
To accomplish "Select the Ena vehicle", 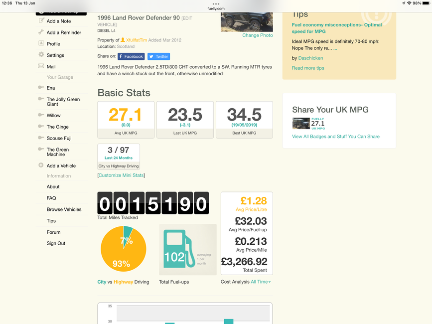I will [51, 88].
